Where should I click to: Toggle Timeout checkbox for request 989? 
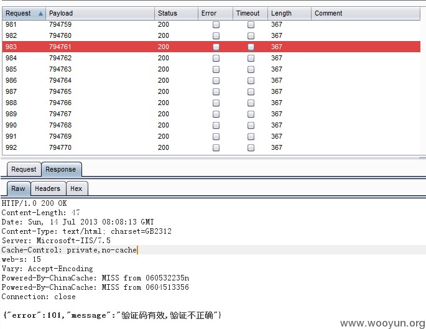pyautogui.click(x=251, y=114)
